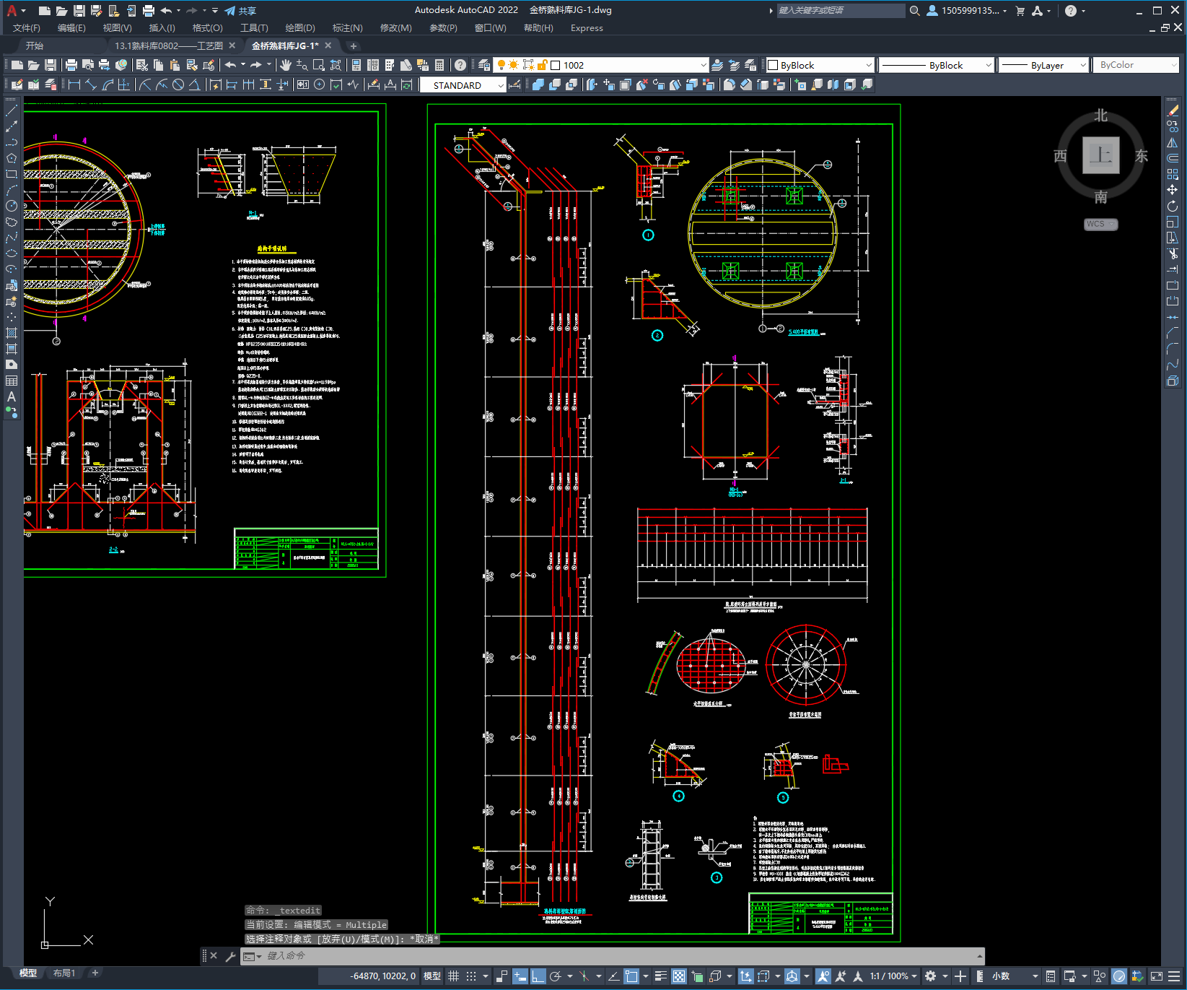Toggle clean screen mode in status bar
The height and width of the screenshot is (990, 1187).
(x=1156, y=976)
